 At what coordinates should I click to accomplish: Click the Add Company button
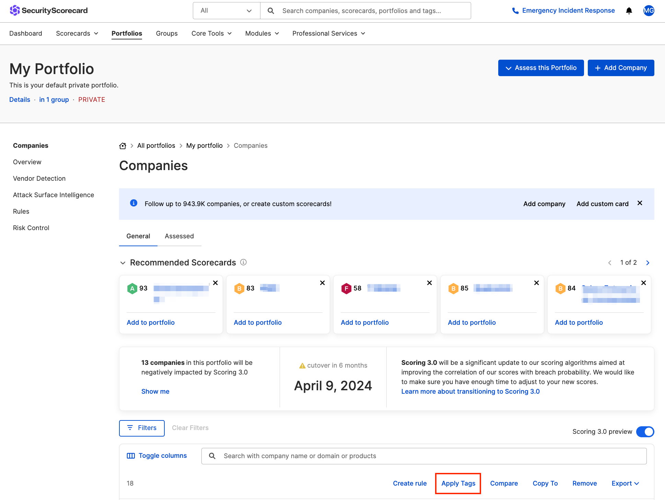coord(621,68)
